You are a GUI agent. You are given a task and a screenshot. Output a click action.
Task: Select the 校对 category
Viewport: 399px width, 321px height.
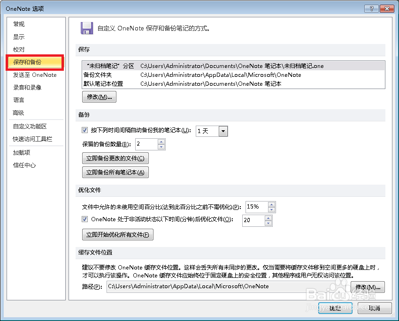point(19,50)
